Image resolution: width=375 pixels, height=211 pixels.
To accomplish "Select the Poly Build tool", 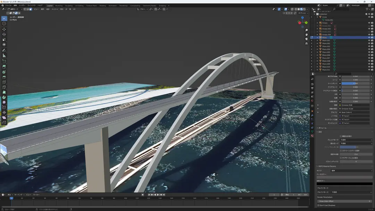I will tap(4, 92).
